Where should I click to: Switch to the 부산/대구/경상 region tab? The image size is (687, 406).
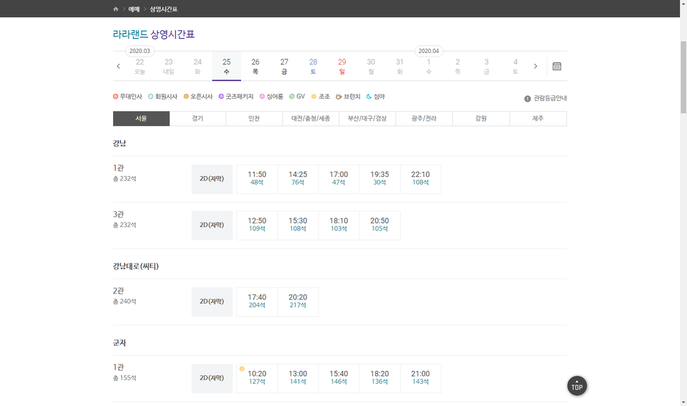click(x=367, y=118)
